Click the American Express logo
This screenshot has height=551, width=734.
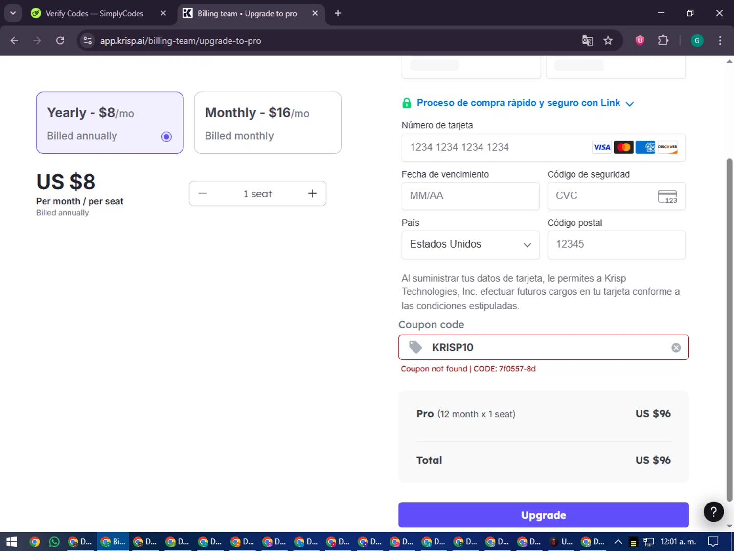(x=645, y=147)
